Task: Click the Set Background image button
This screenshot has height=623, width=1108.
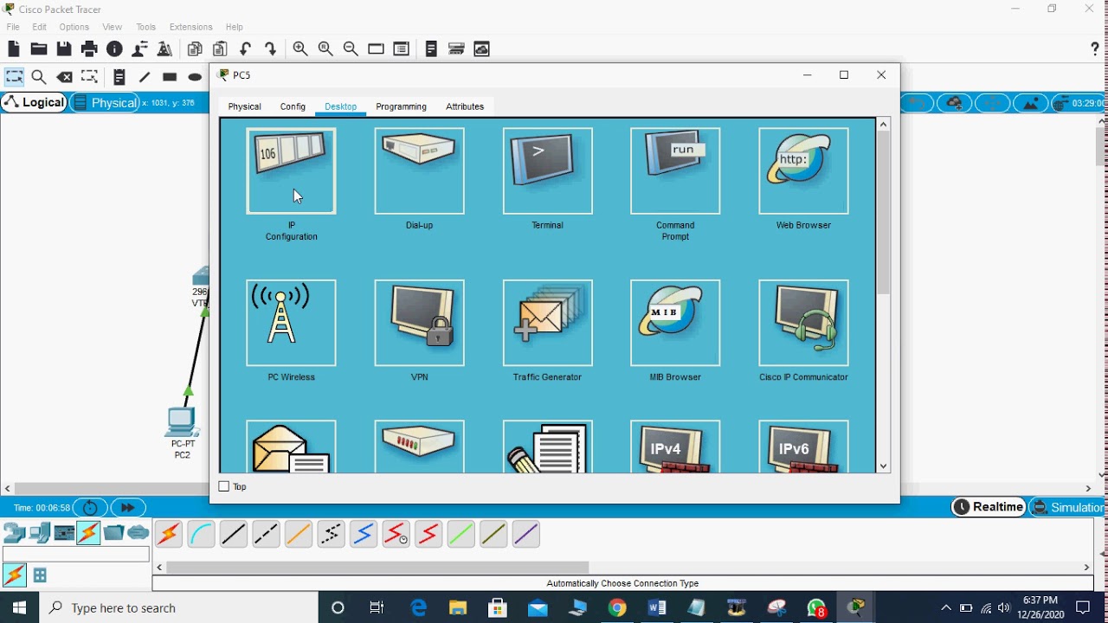Action: 1030,103
